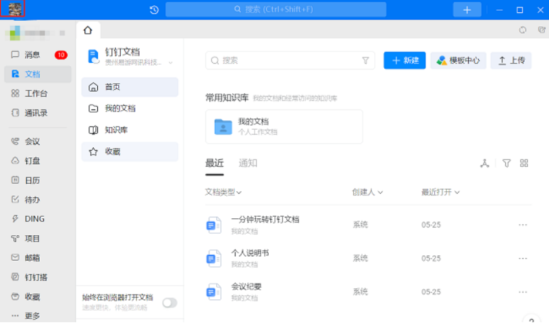The image size is (549, 329).
Task: Click the sharing structure icon above the list
Action: coord(485,163)
